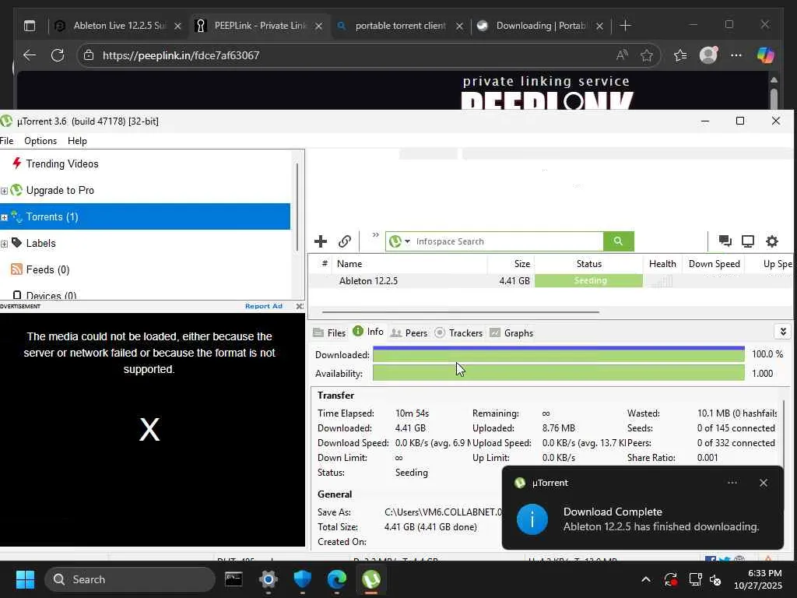Open the File menu in µTorrent

click(x=6, y=141)
